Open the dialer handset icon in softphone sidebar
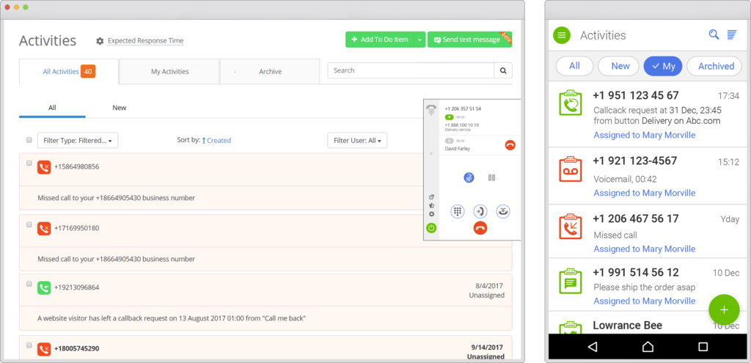Image resolution: width=751 pixels, height=363 pixels. point(431,110)
